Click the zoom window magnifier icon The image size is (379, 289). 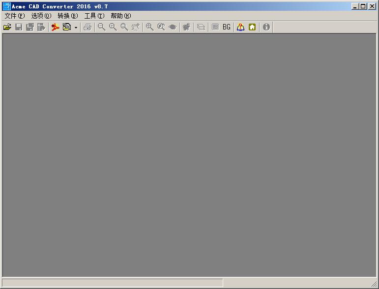(x=124, y=27)
